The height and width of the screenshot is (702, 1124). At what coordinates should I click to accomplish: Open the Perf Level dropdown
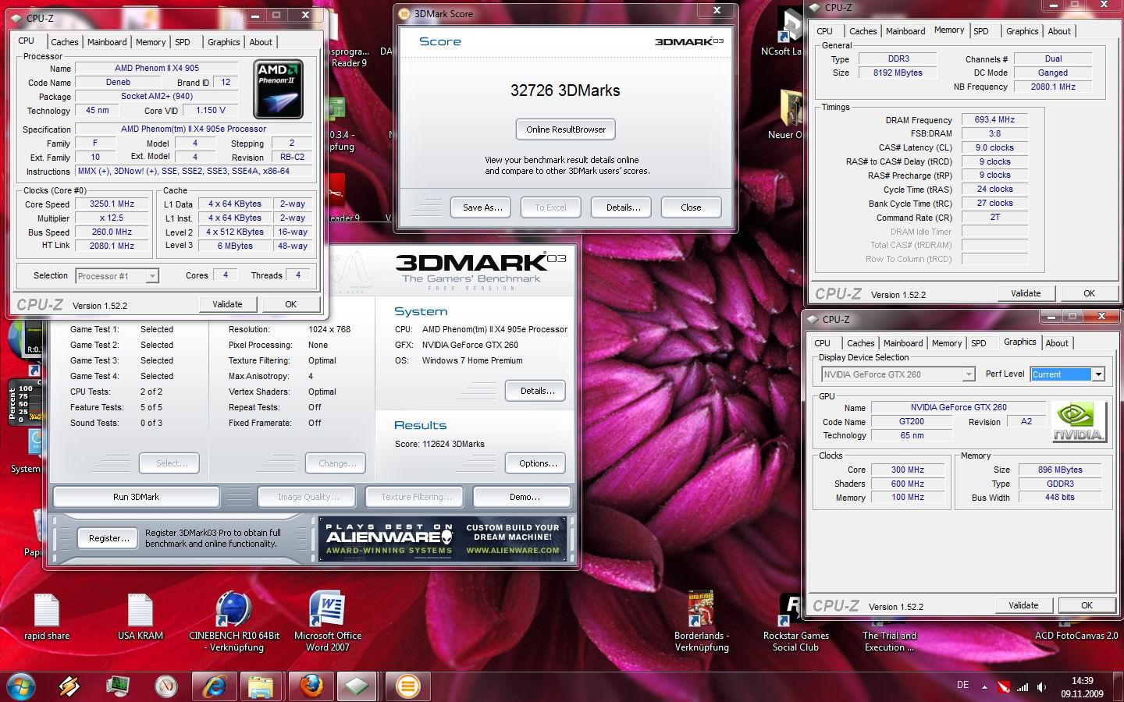(x=1067, y=374)
